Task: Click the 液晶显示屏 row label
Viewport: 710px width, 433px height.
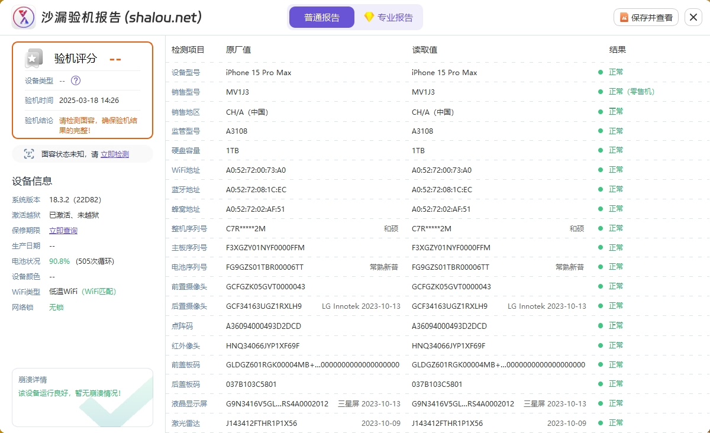Action: click(x=189, y=403)
